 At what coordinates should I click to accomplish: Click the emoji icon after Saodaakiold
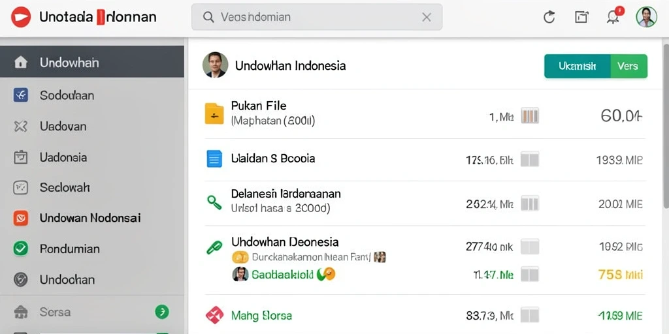[x=327, y=274]
